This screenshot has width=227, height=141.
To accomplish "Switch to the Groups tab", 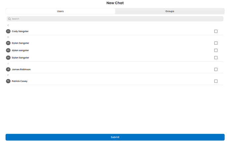I will click(170, 11).
